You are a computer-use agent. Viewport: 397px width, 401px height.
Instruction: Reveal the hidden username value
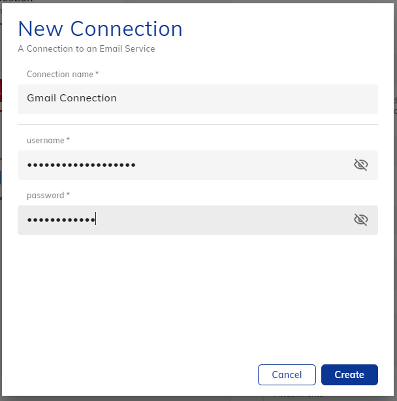(x=360, y=165)
